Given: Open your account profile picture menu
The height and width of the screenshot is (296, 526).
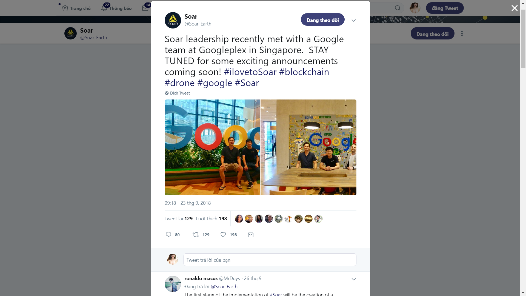Looking at the screenshot, I should [x=415, y=8].
